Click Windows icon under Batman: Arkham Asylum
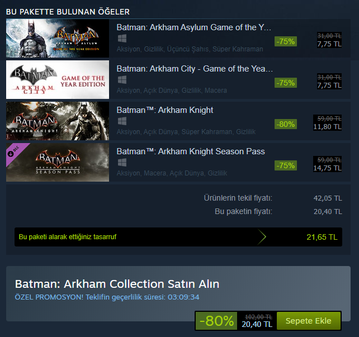This screenshot has height=337, width=359. tap(122, 39)
